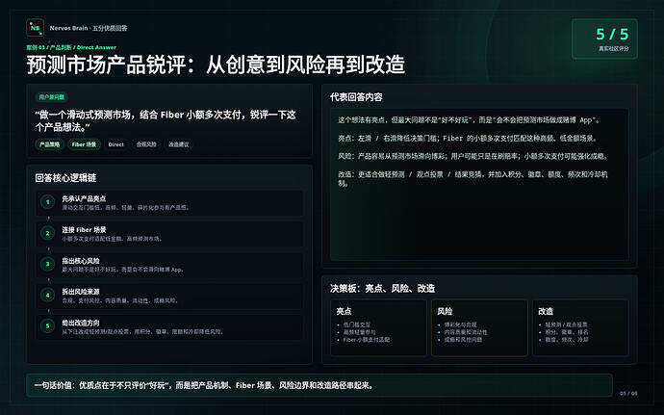The height and width of the screenshot is (415, 664).
Task: Select the step 4 circle icon
Action: [48, 295]
